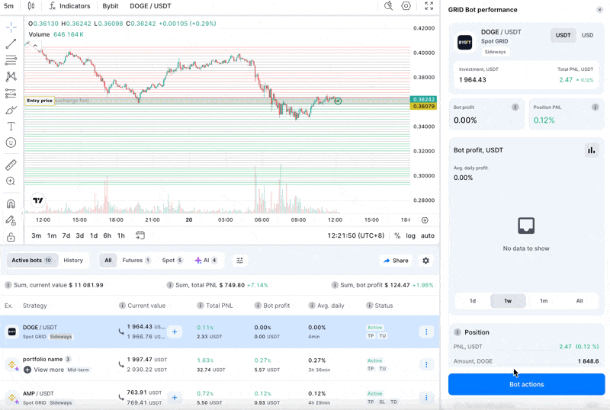Screen dimensions: 610x410
Task: Activate the zoom in magnifier tool
Action: point(11,181)
